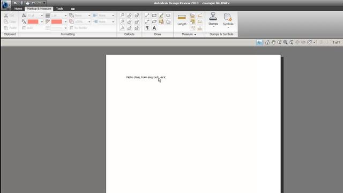Image resolution: width=343 pixels, height=193 pixels.
Task: Select the yellow rectangle highlighter tool
Action: pyautogui.click(x=161, y=21)
